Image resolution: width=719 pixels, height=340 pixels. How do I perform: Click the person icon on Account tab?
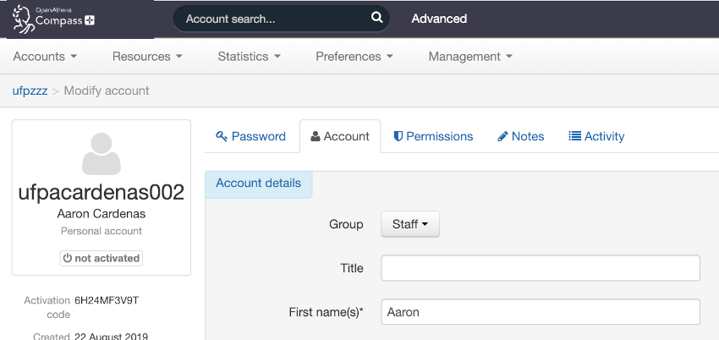coord(316,136)
